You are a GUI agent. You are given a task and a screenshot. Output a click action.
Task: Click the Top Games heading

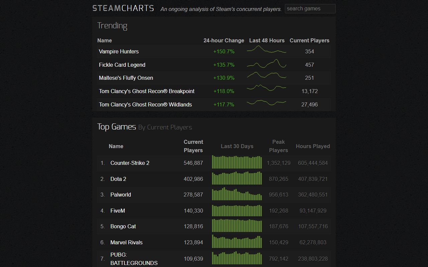point(117,127)
